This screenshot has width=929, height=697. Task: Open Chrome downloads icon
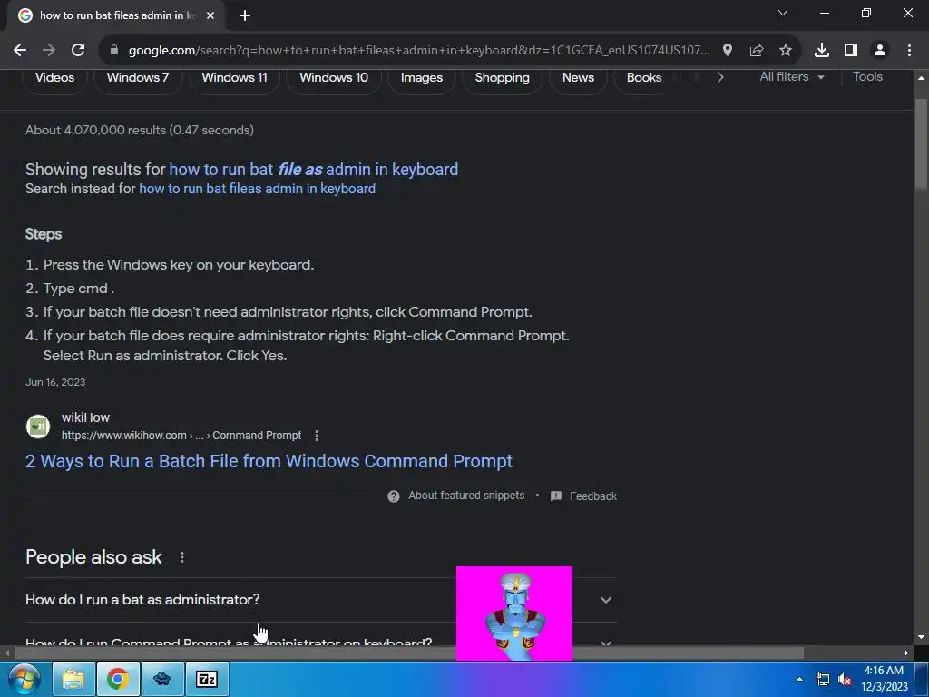[821, 51]
